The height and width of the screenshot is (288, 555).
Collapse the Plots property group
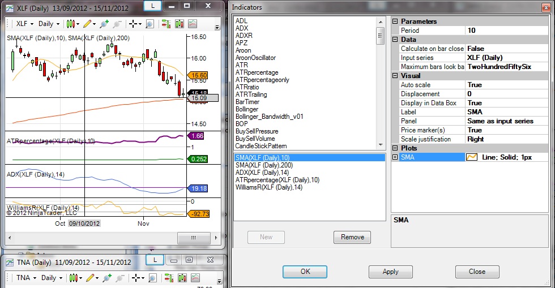395,148
